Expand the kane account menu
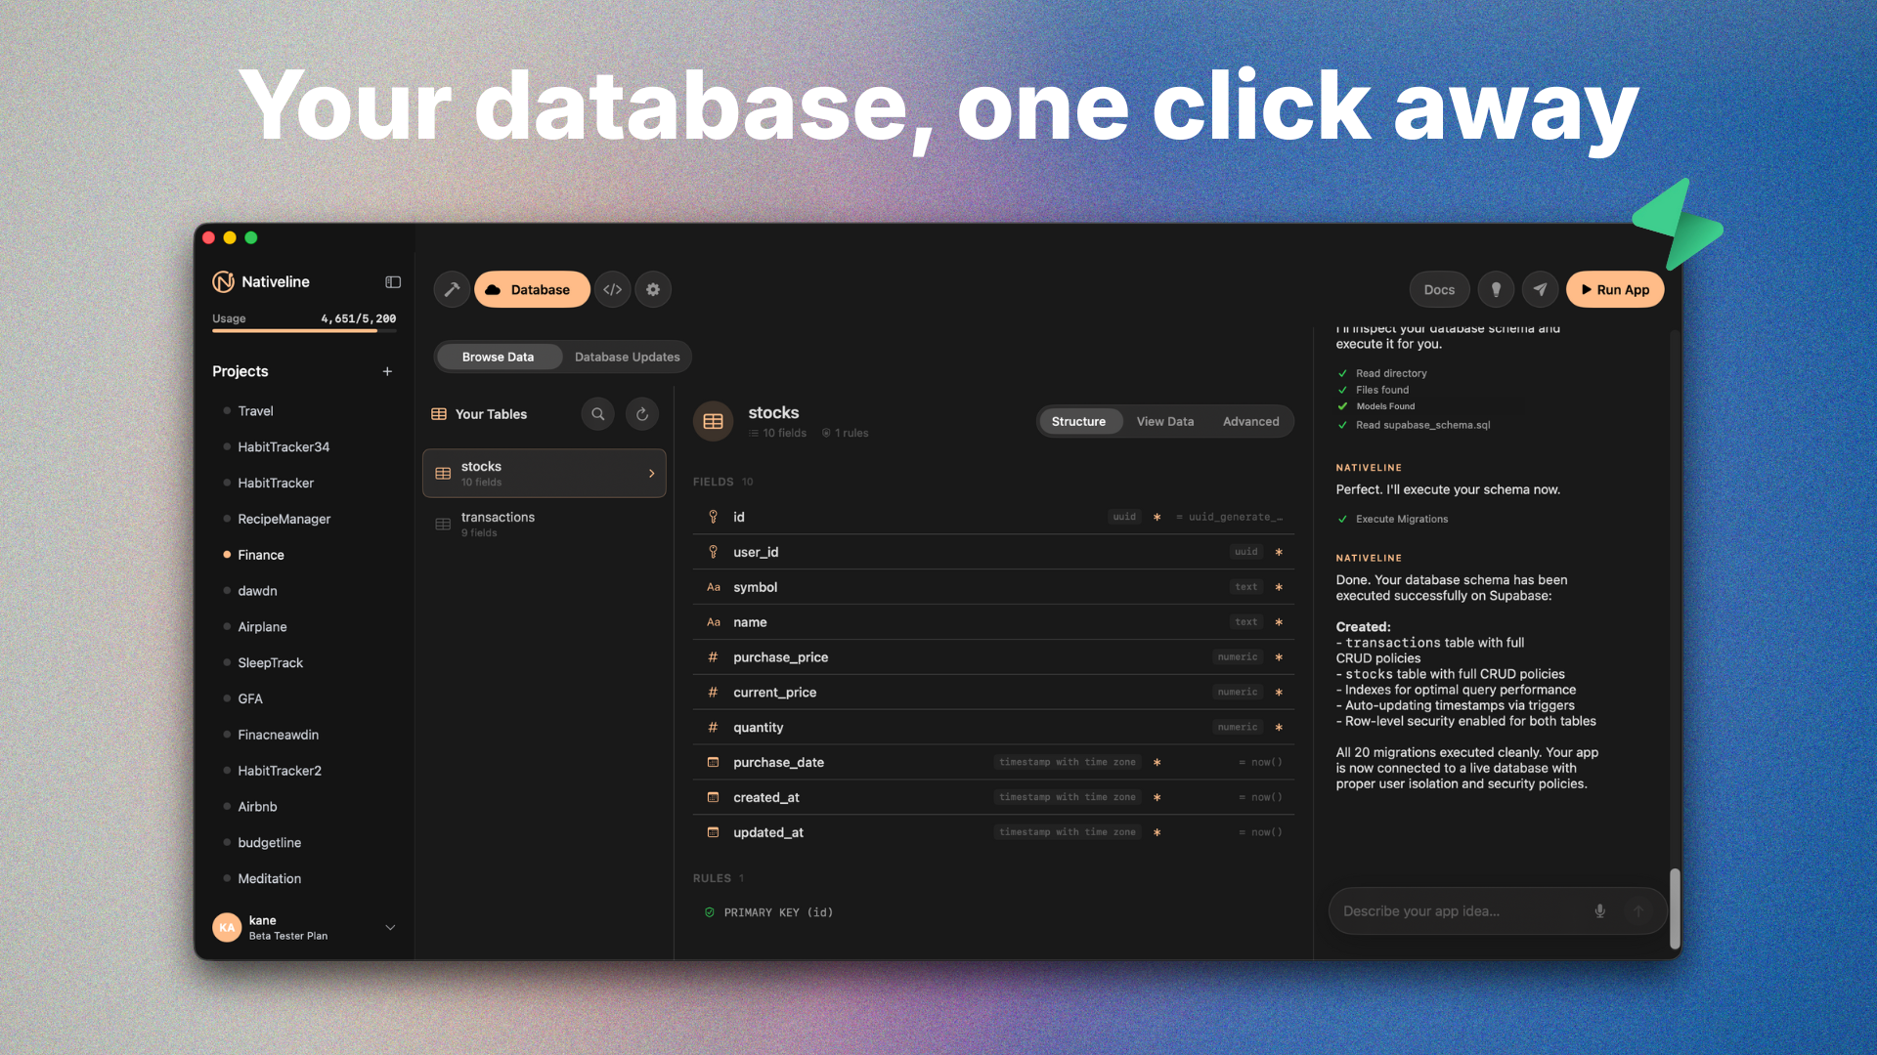The image size is (1877, 1055). [390, 927]
